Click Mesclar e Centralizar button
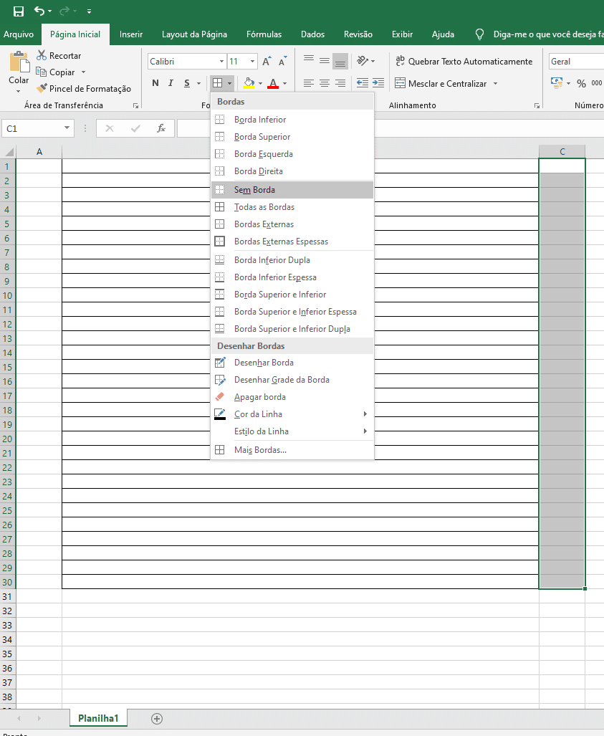 (441, 84)
